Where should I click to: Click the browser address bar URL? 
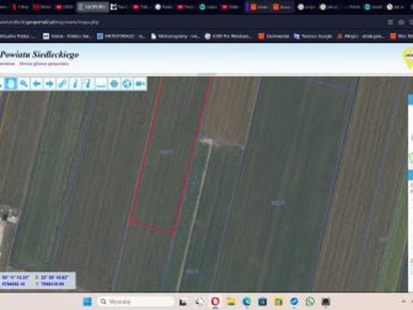[49, 22]
